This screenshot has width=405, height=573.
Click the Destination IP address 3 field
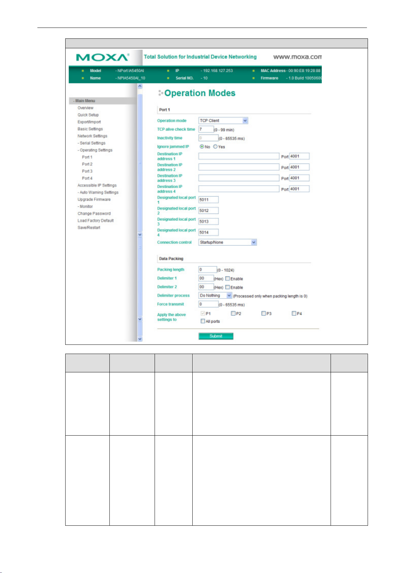tap(239, 178)
